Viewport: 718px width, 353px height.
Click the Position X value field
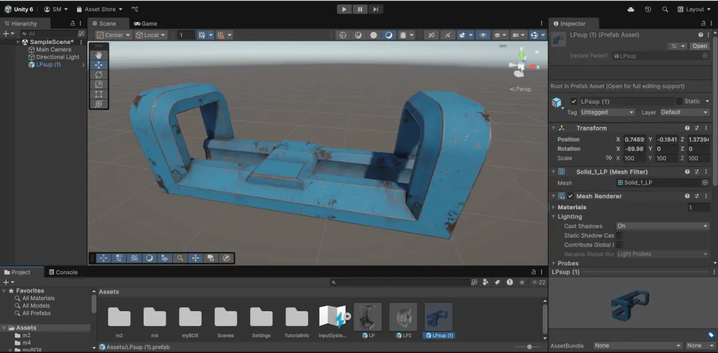pyautogui.click(x=634, y=139)
